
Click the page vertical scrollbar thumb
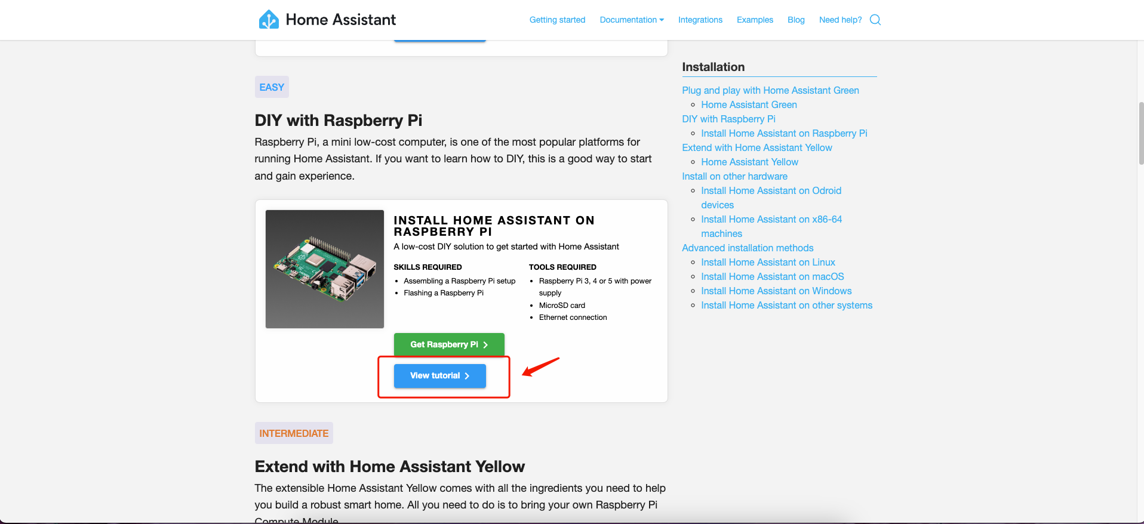click(x=1141, y=132)
